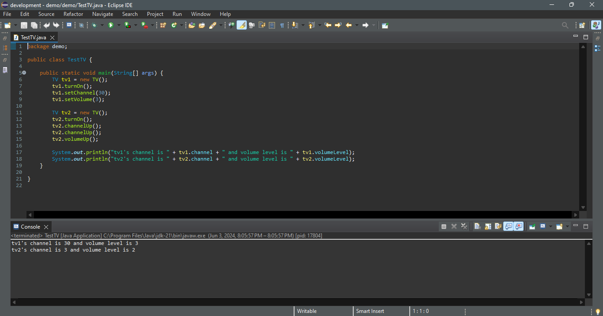The image size is (603, 316).
Task: Click the Open Perspective icon
Action: tap(582, 25)
